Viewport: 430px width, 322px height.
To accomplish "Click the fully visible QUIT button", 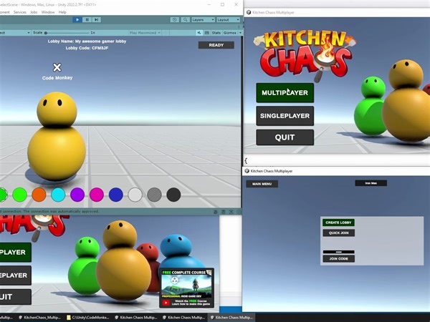I will 285,137.
